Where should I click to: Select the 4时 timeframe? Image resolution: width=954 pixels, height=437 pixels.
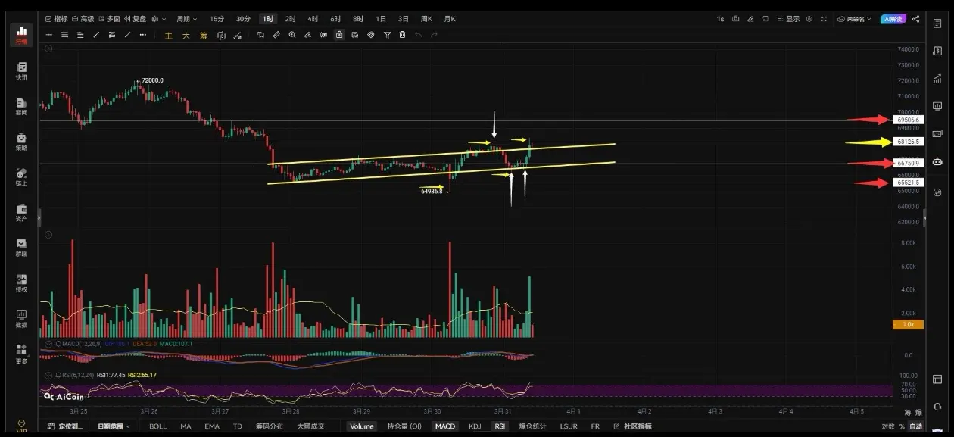[x=313, y=19]
